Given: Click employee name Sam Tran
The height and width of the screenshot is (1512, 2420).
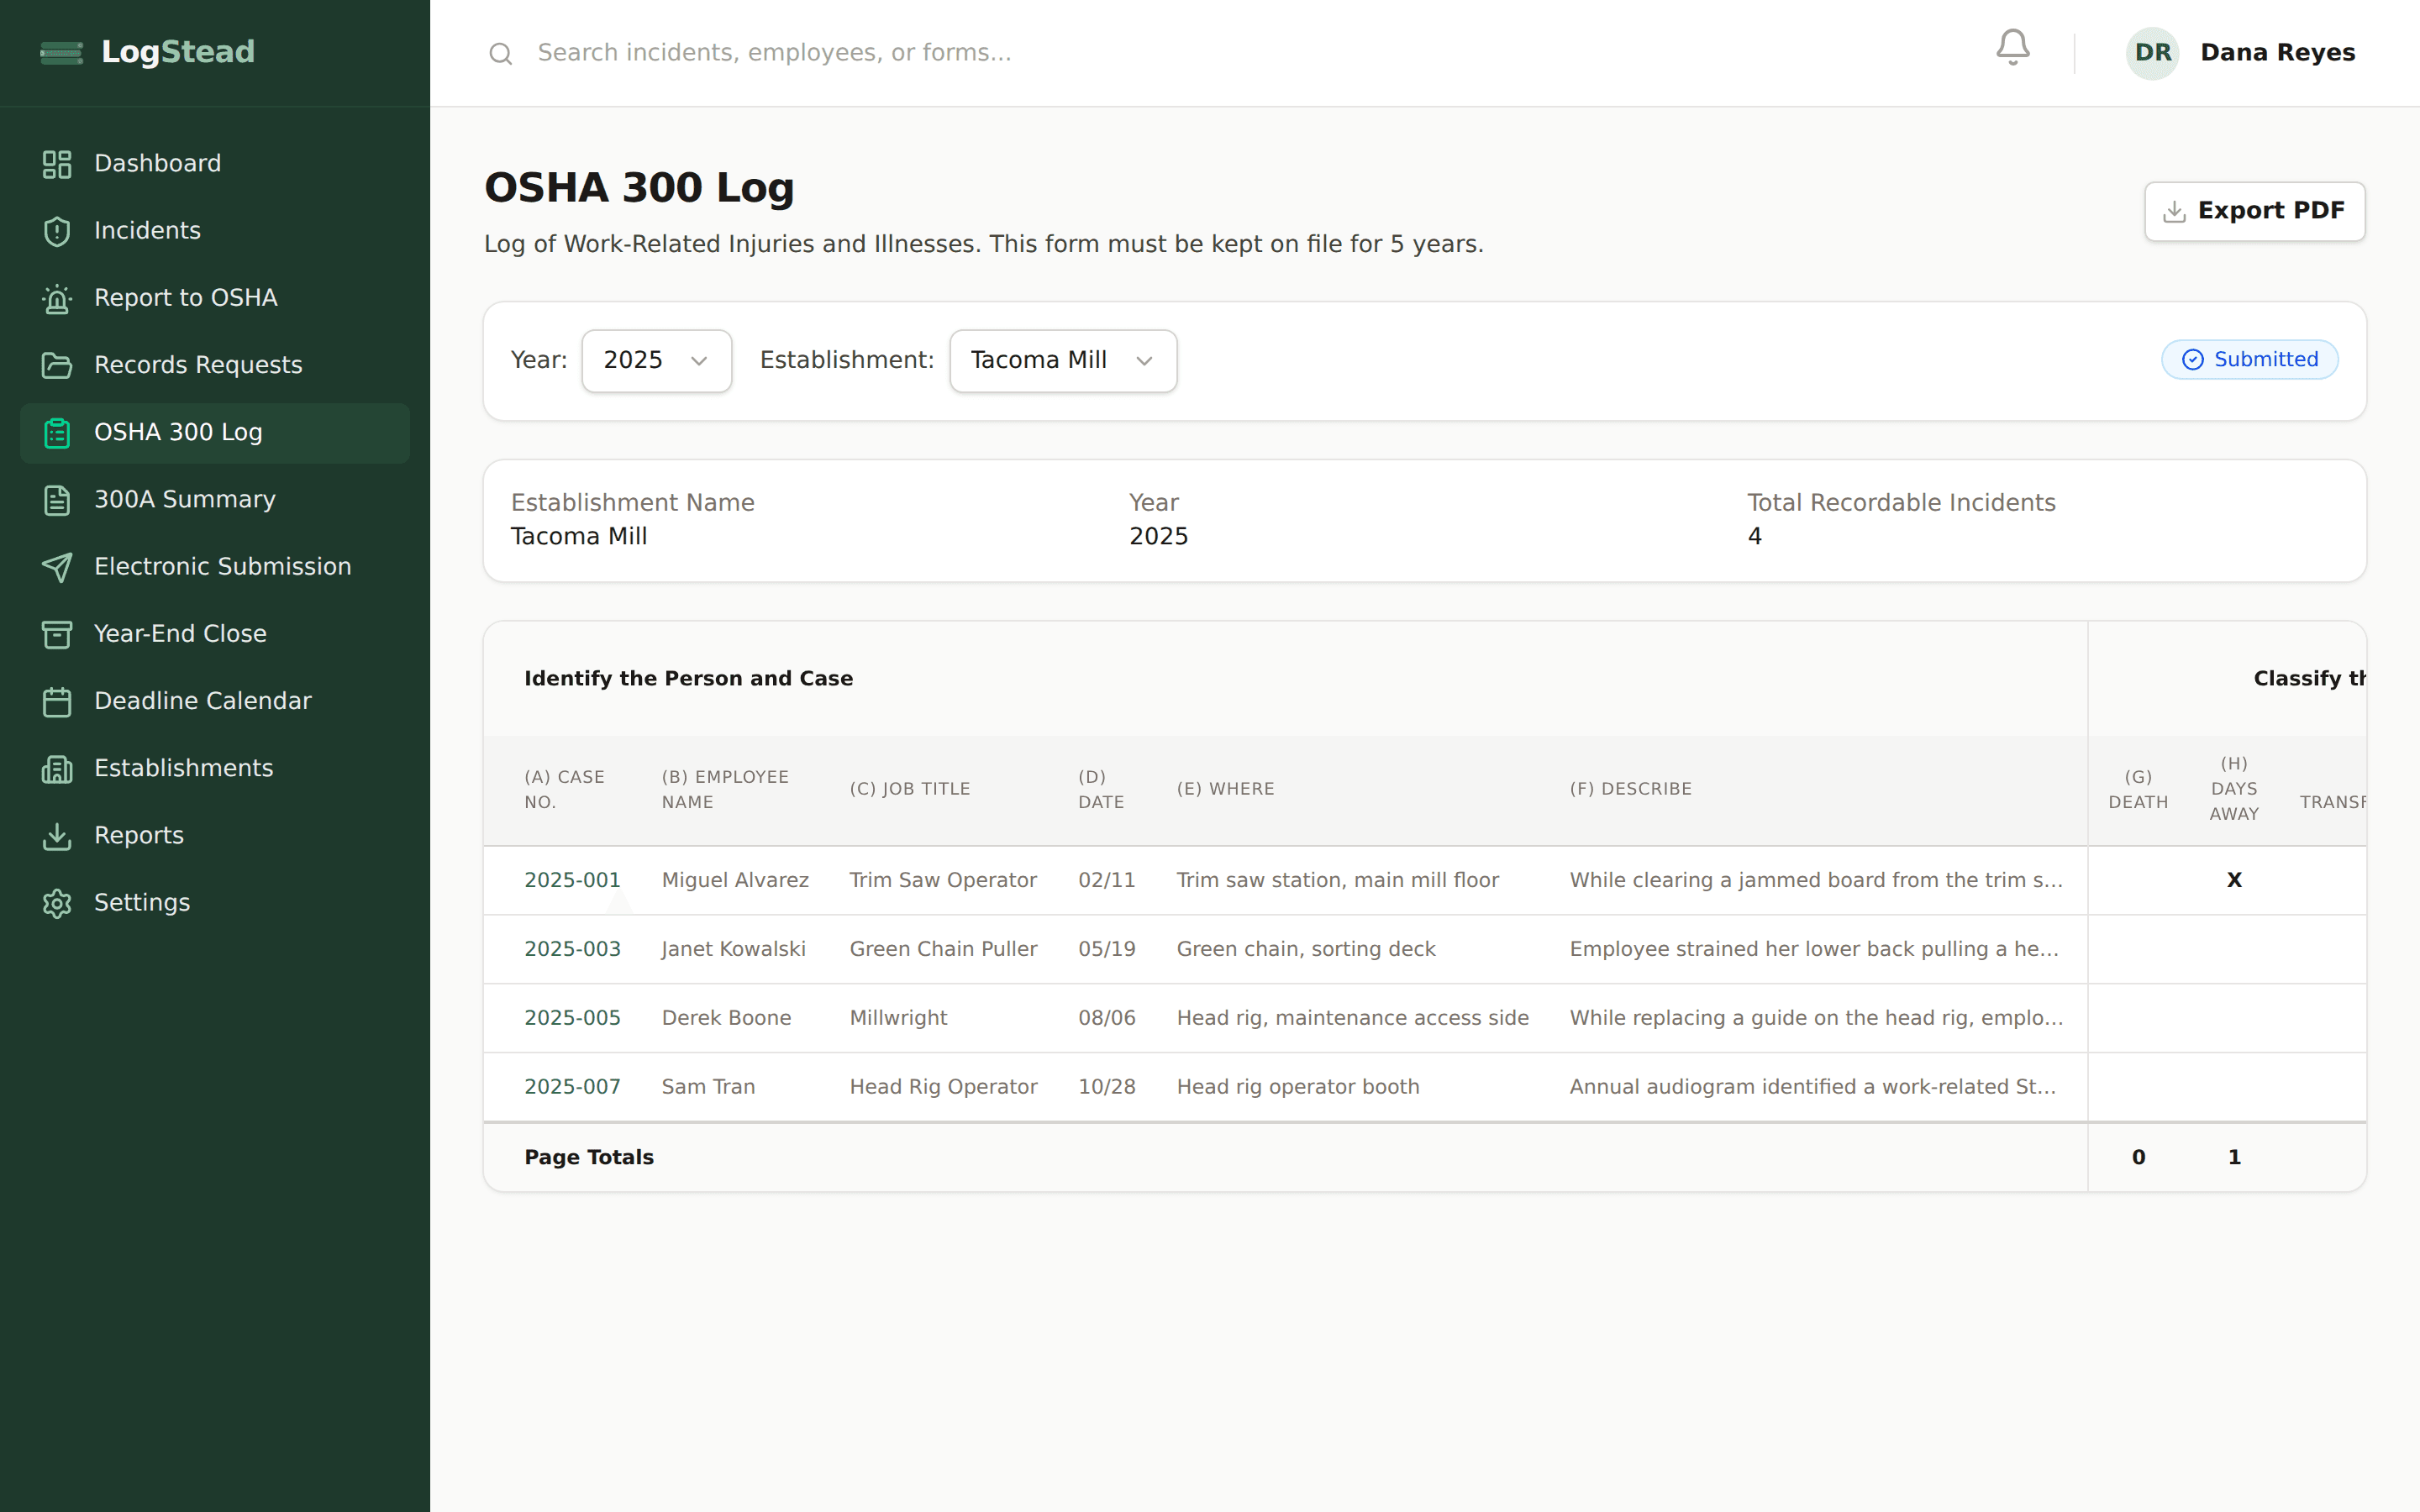Looking at the screenshot, I should pyautogui.click(x=708, y=1088).
